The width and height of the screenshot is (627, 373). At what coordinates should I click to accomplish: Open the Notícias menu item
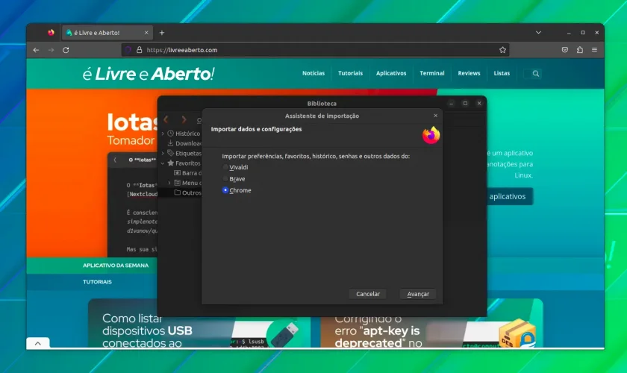(313, 73)
